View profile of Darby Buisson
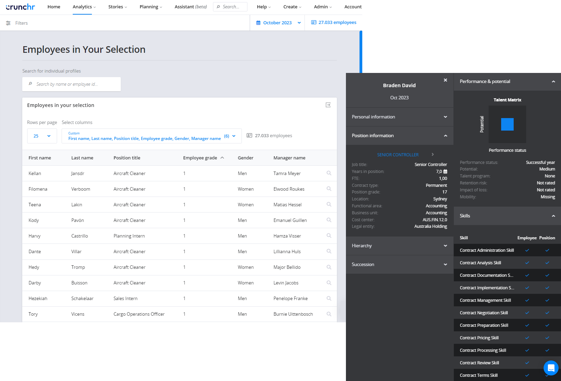 coord(329,283)
